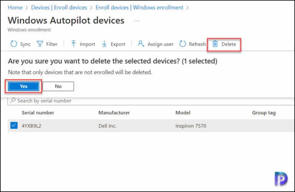295x192 pixels.
Task: Click the search magnifier icon
Action: [x=13, y=101]
